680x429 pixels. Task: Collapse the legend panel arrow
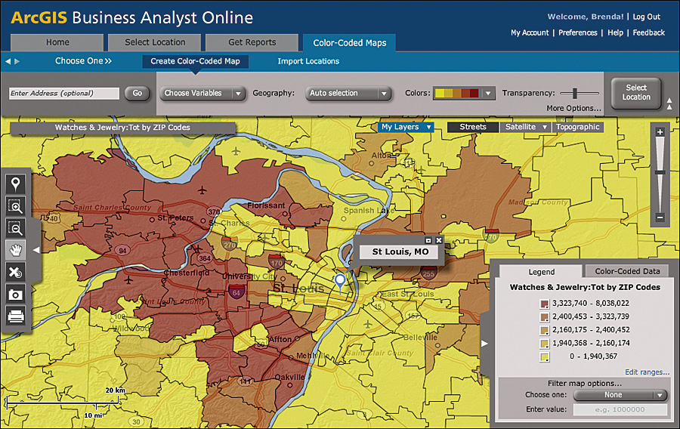(484, 344)
